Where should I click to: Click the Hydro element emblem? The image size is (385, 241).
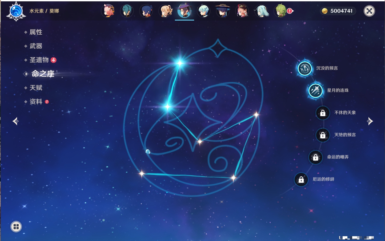pyautogui.click(x=16, y=11)
